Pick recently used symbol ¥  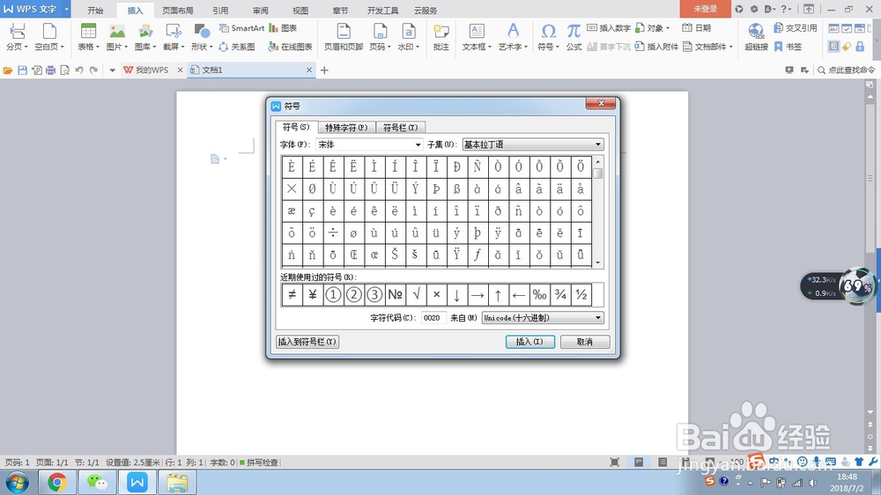tap(313, 294)
